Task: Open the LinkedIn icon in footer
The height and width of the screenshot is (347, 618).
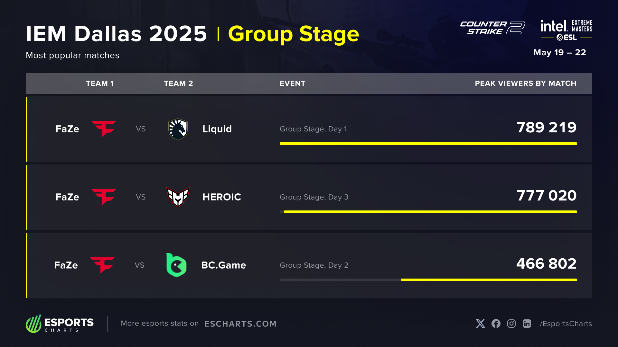Action: (x=527, y=324)
